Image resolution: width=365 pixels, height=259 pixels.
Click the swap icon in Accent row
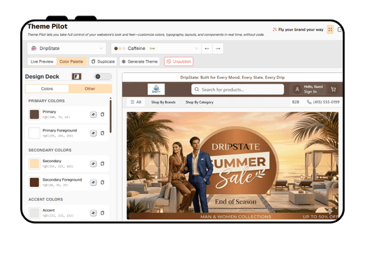[93, 212]
